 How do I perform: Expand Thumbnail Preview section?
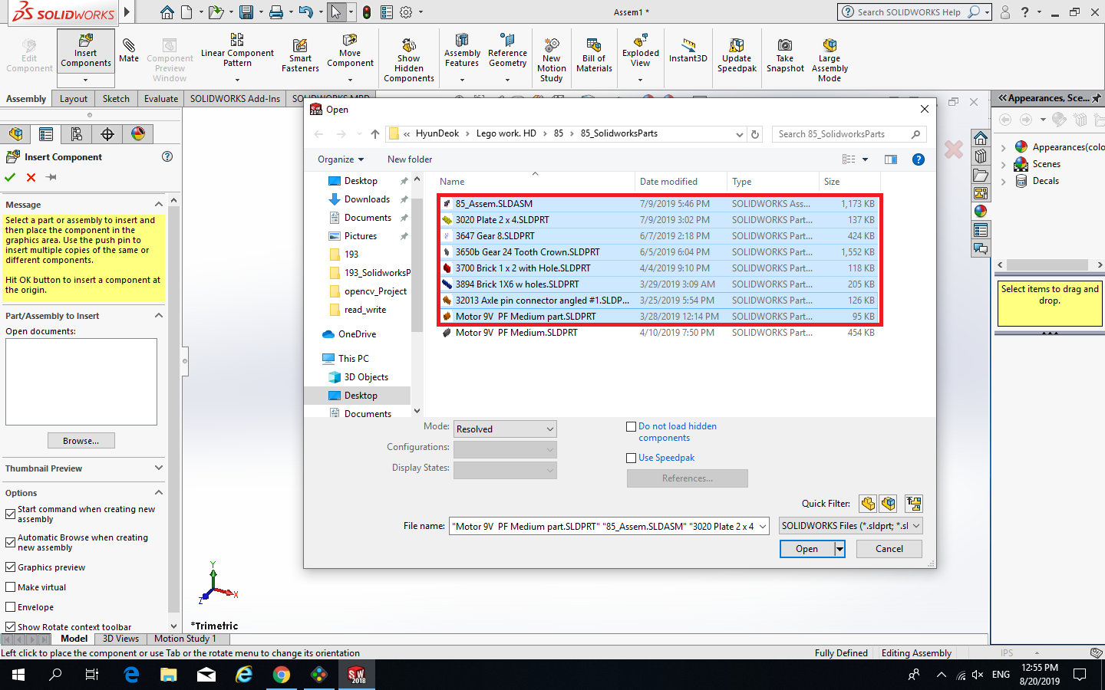click(159, 468)
